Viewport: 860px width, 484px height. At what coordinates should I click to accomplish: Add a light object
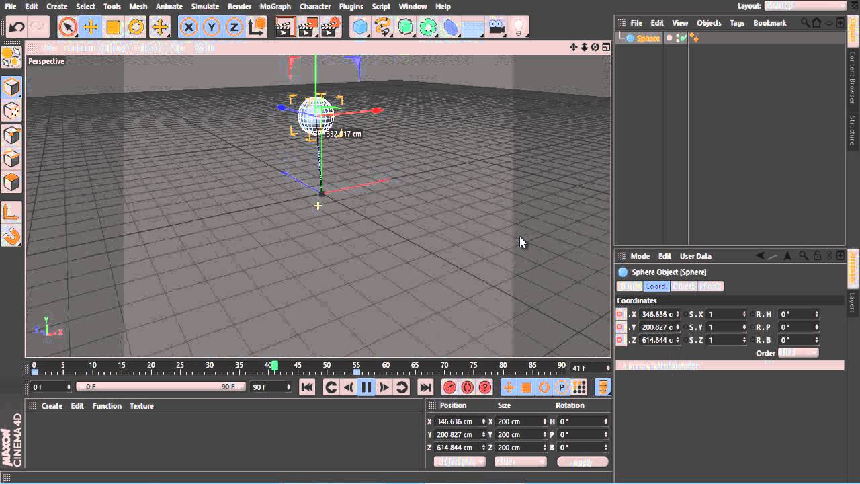pyautogui.click(x=519, y=27)
